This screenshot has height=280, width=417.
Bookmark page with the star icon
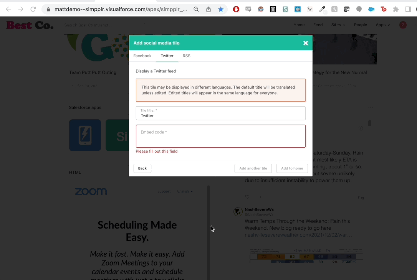pos(221,9)
